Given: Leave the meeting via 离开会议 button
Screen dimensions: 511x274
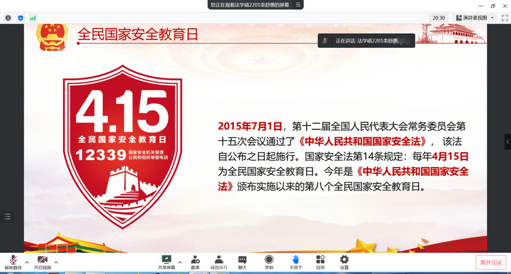Looking at the screenshot, I should click(x=491, y=262).
